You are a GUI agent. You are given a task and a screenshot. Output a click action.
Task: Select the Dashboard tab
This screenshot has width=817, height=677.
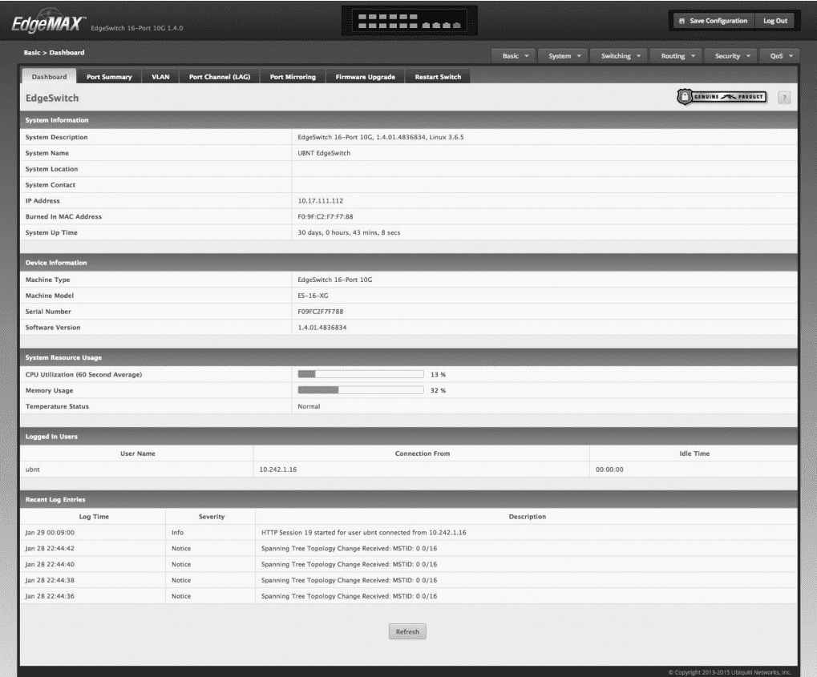tap(49, 77)
